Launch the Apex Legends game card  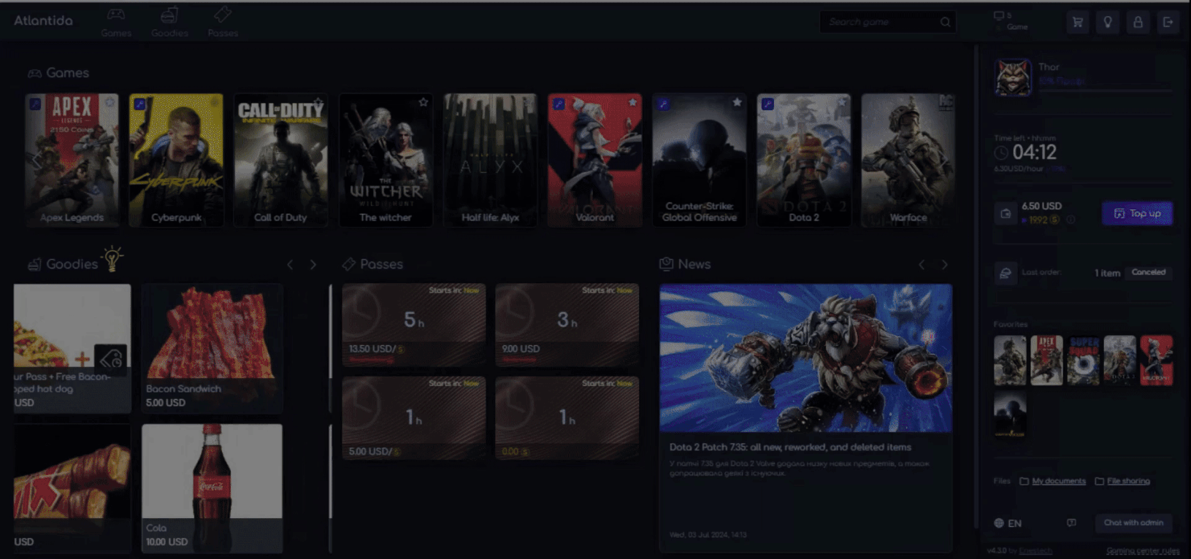tap(72, 160)
